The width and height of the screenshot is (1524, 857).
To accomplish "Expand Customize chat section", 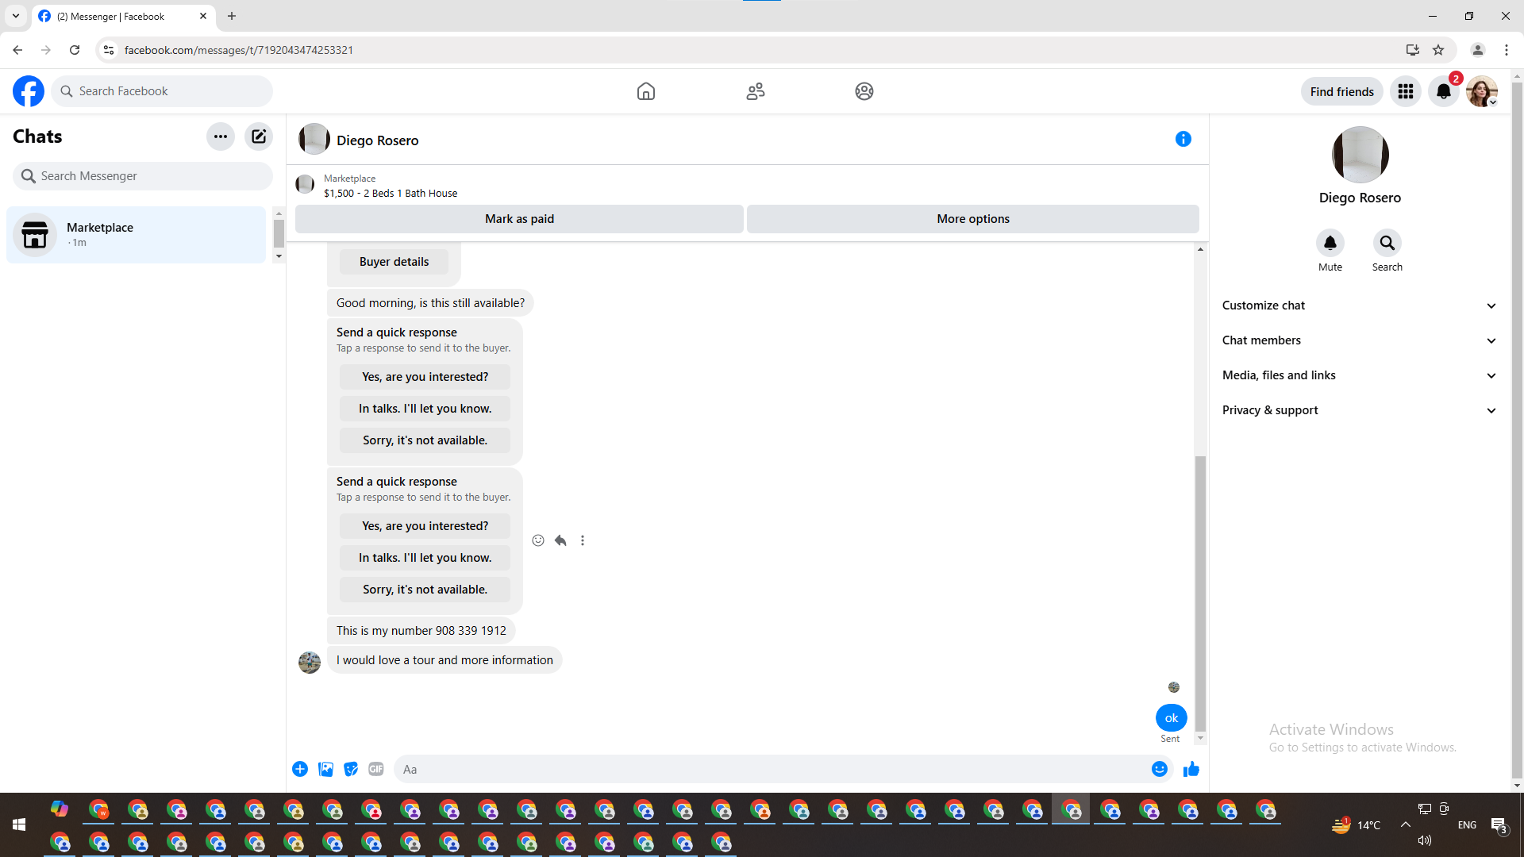I will 1359,306.
